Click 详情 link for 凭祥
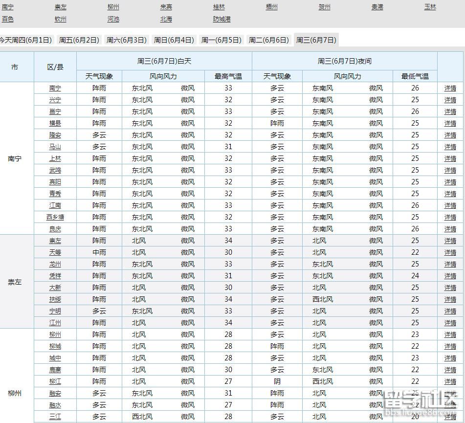The width and height of the screenshot is (465, 423). (x=449, y=276)
